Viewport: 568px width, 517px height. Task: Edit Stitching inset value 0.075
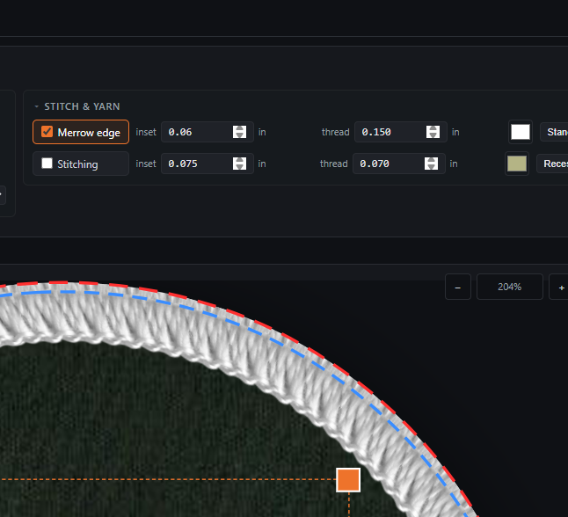coord(208,164)
